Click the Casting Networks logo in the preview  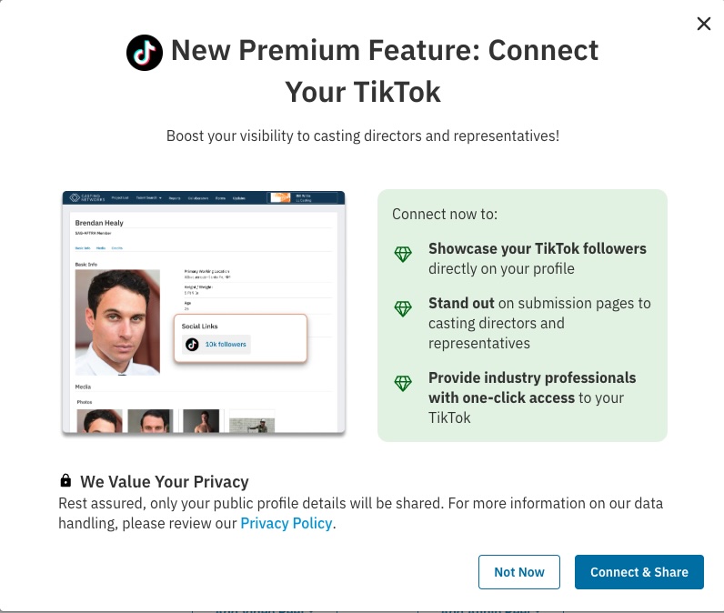[x=86, y=197]
